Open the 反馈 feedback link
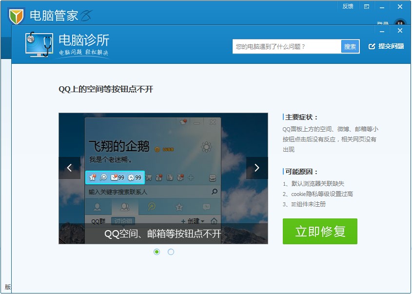The image size is (412, 294). tap(347, 6)
